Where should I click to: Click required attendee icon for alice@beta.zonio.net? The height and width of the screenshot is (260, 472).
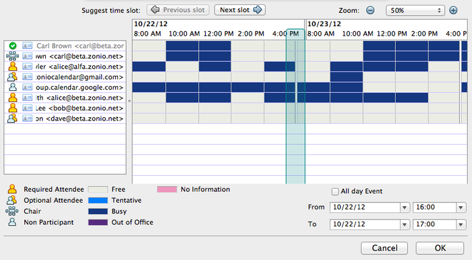point(12,98)
